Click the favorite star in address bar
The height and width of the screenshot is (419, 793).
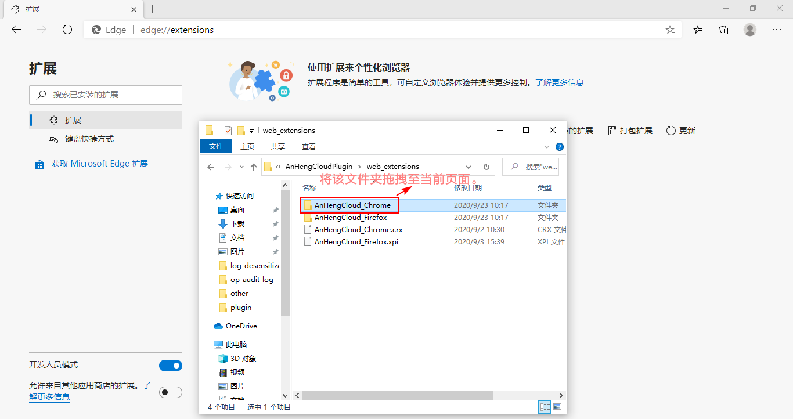670,30
